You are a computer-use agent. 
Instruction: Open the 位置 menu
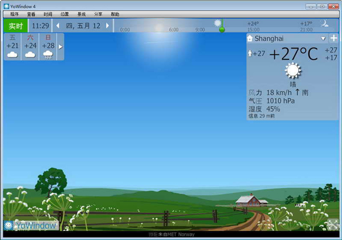[64, 14]
